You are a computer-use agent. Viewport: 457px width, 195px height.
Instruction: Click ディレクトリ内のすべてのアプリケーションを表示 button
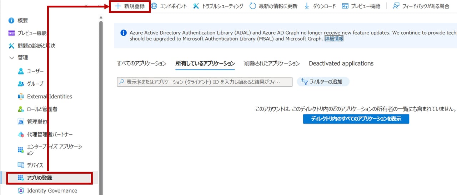[356, 119]
